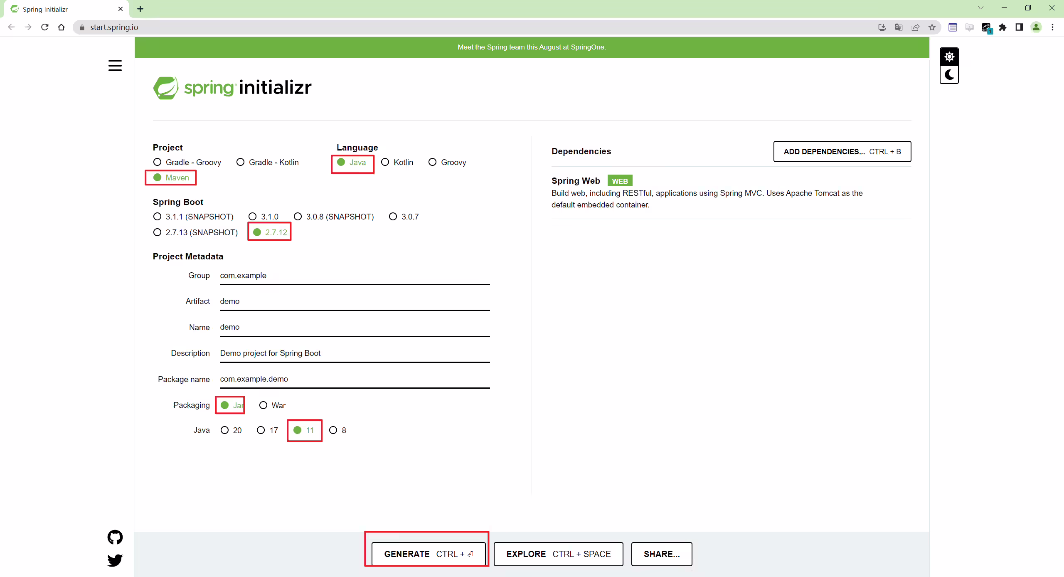Install app icon in address bar
Viewport: 1064px width, 577px height.
coord(882,27)
